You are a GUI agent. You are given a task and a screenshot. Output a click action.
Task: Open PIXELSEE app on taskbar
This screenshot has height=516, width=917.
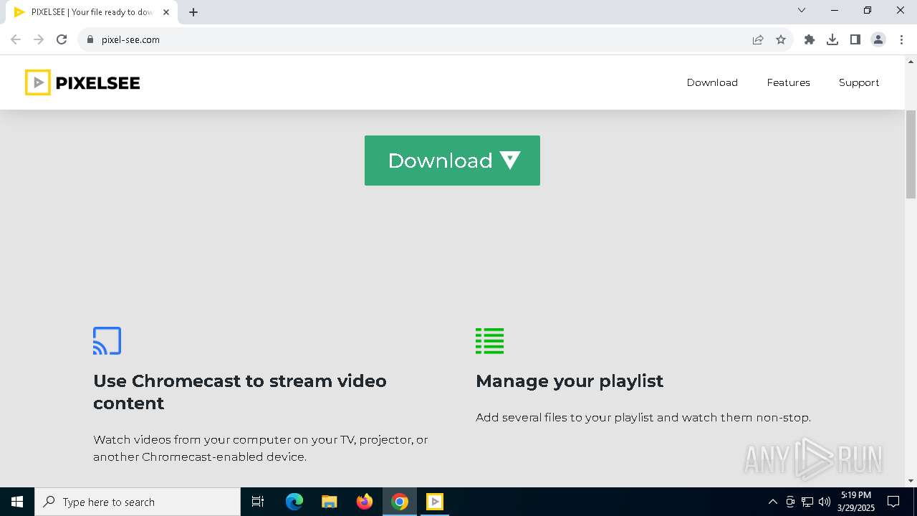(435, 502)
